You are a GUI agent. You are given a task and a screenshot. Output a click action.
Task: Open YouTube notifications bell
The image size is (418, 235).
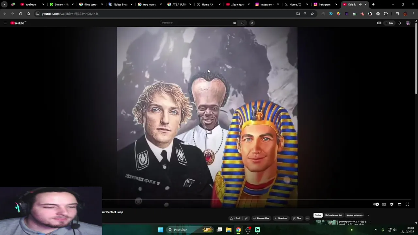pyautogui.click(x=399, y=23)
